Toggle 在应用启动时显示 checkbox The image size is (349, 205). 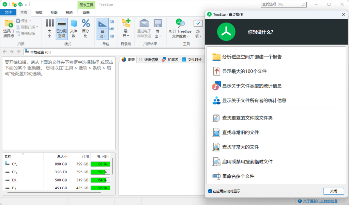210,191
